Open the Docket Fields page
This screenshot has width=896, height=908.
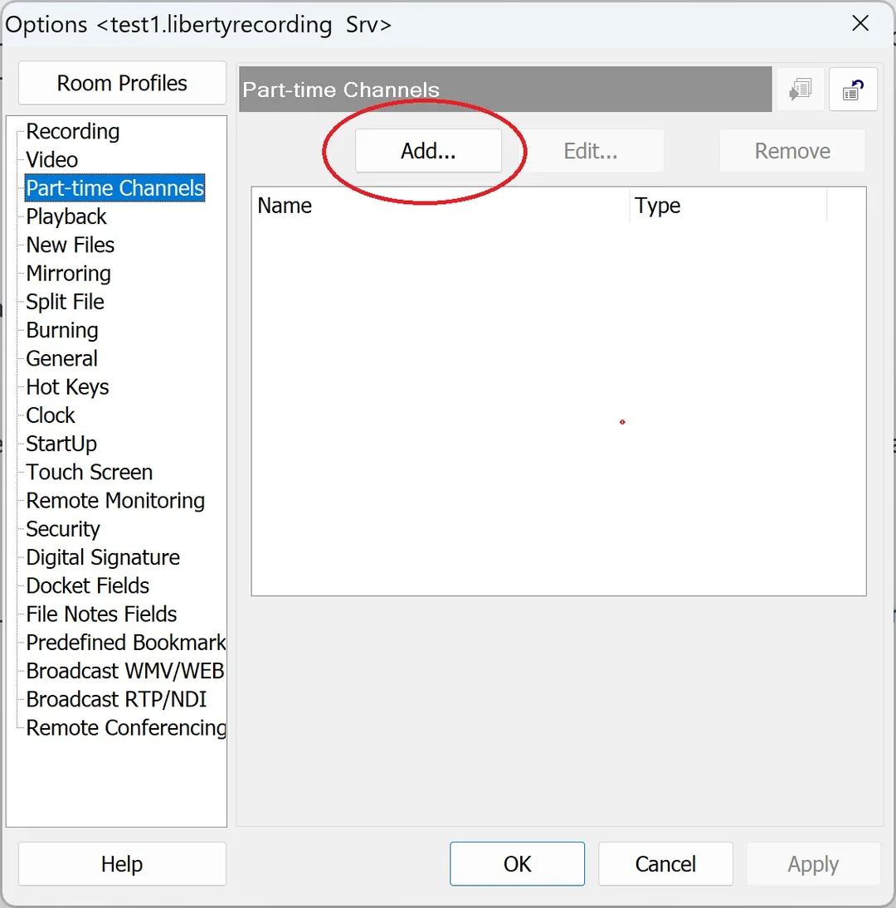coord(88,585)
